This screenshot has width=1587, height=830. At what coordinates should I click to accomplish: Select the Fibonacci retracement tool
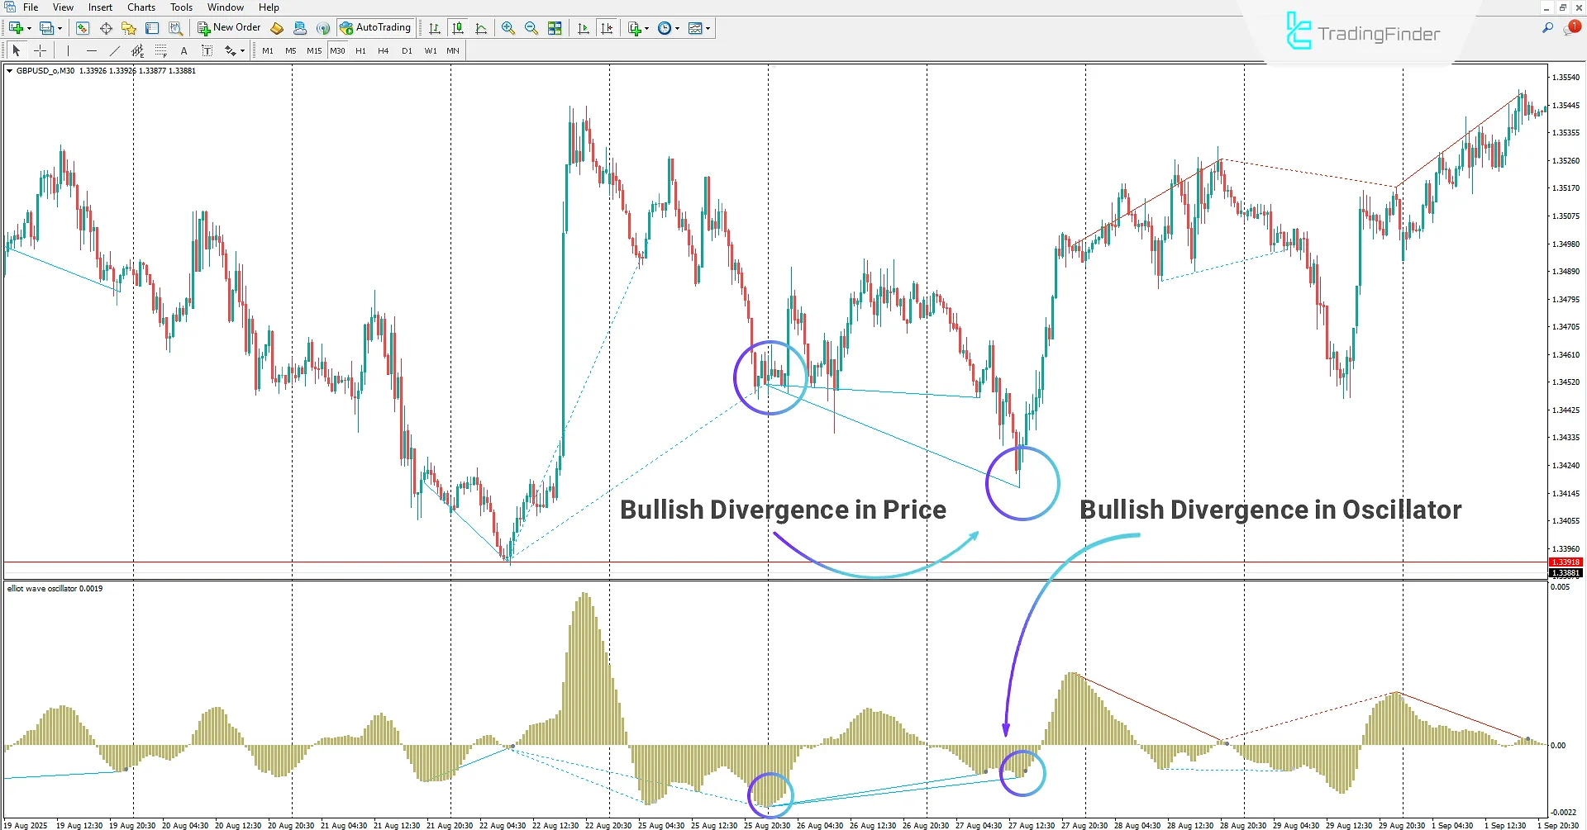click(x=161, y=50)
